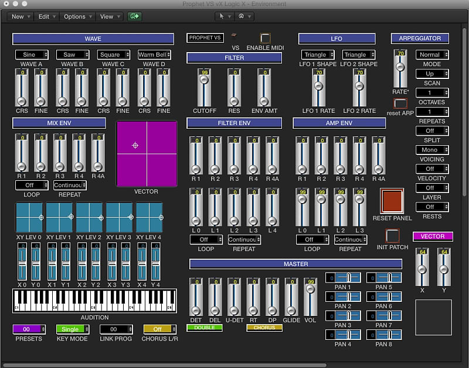This screenshot has width=469, height=368.
Task: Open the LFO 1 SHAPE Triangle dropdown
Action: pyautogui.click(x=318, y=54)
